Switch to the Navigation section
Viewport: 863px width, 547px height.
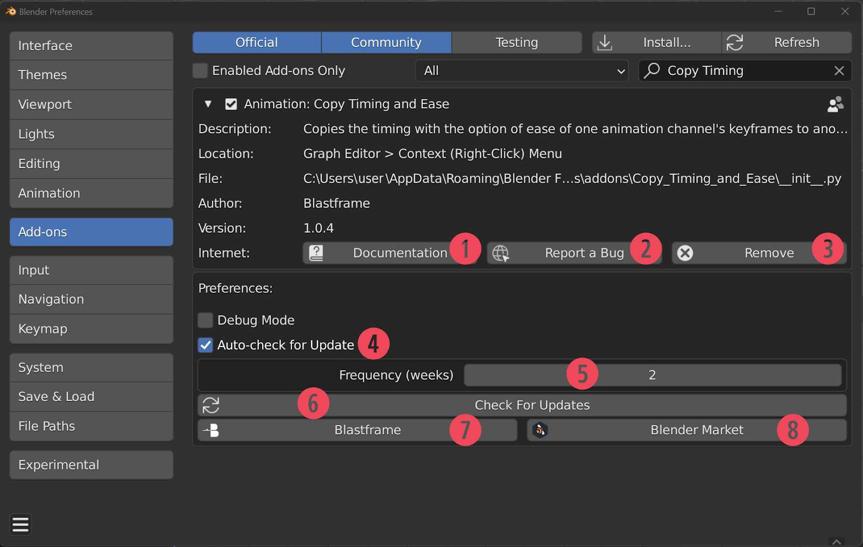tap(91, 300)
